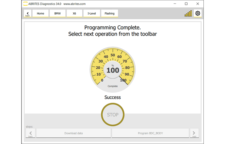The height and width of the screenshot is (144, 225).
Task: Click the Success status text
Action: 113,97
